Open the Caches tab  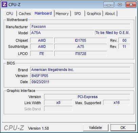[x=25, y=14]
